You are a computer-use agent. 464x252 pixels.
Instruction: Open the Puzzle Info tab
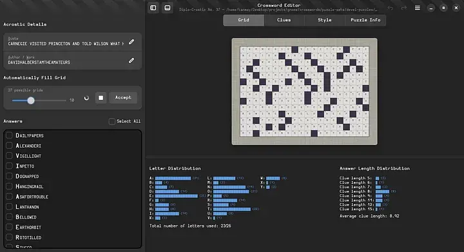(365, 20)
